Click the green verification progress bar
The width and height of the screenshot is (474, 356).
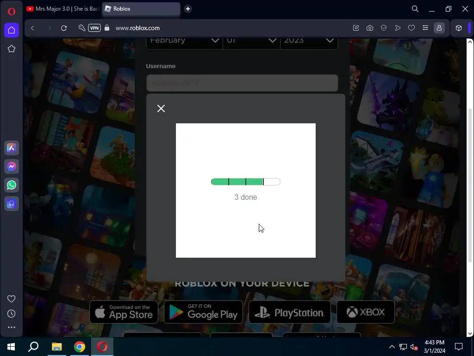click(246, 182)
